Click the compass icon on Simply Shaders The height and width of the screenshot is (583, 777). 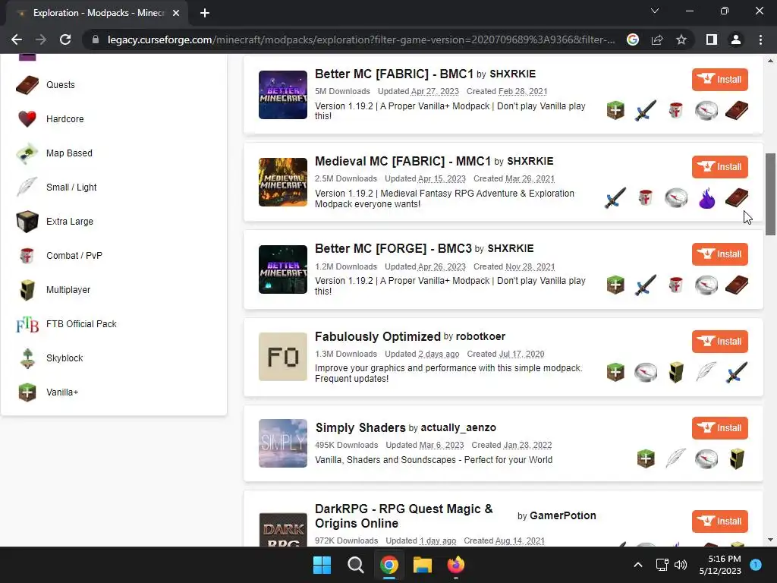706,459
